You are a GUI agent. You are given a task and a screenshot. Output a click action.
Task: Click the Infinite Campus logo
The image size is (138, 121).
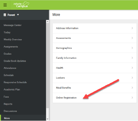pyautogui.click(x=21, y=4)
